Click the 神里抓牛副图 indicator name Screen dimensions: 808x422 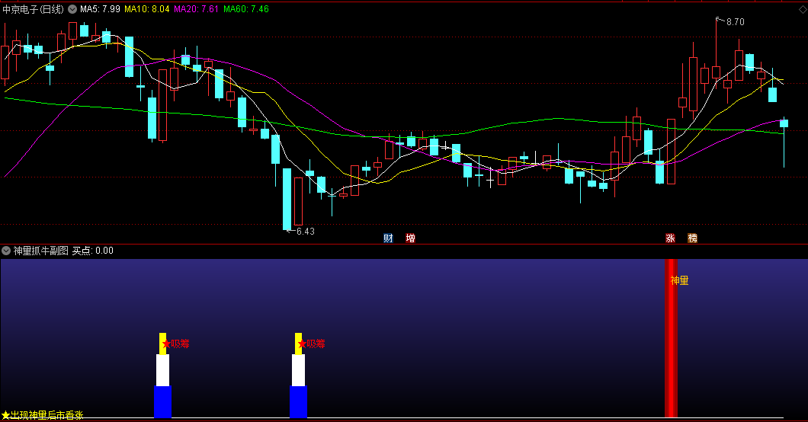click(x=40, y=251)
